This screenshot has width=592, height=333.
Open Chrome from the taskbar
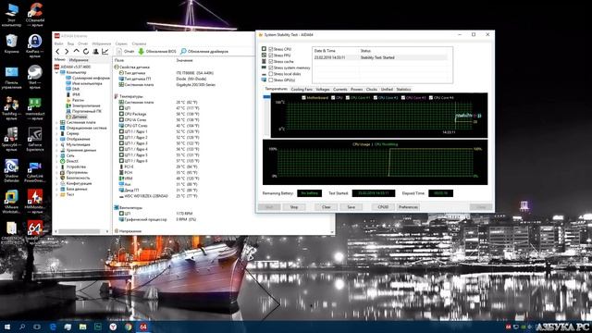coord(128,327)
